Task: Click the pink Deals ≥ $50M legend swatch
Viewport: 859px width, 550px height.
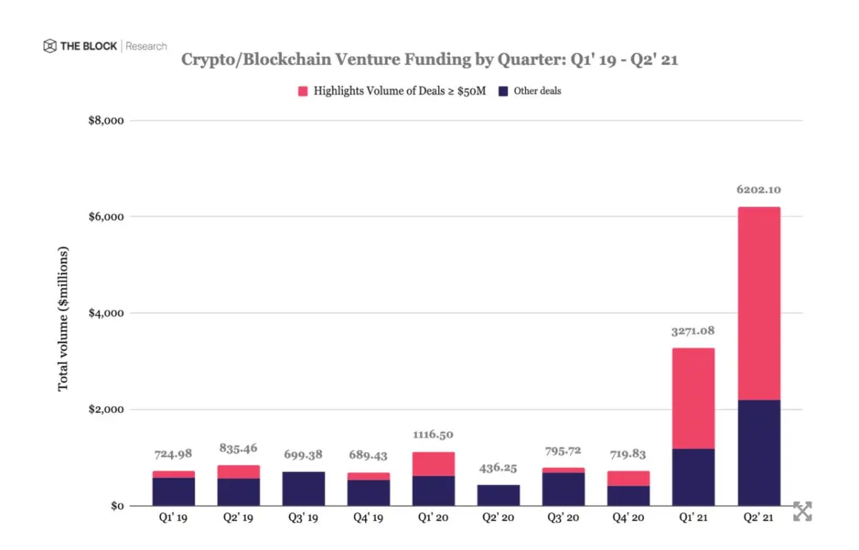Action: [304, 91]
